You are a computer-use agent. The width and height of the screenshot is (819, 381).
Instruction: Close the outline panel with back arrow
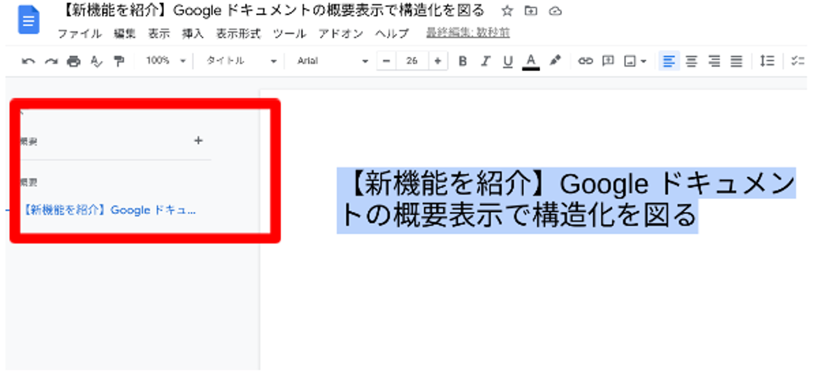click(22, 112)
